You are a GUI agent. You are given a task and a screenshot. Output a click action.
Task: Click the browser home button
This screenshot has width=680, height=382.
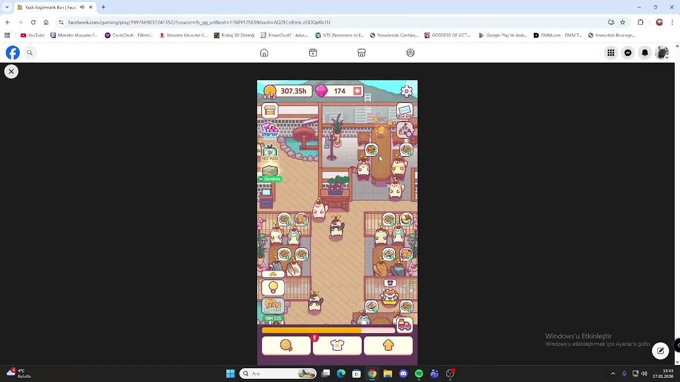(46, 22)
